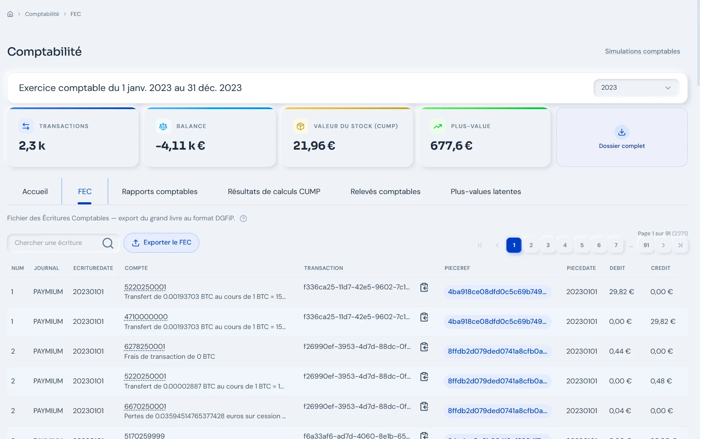Switch to Relevés comptables tab

pyautogui.click(x=386, y=191)
